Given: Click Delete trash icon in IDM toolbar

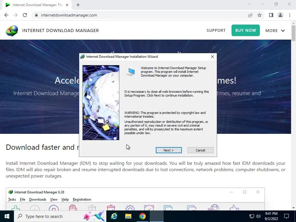Looking at the screenshot, I should 92,208.
